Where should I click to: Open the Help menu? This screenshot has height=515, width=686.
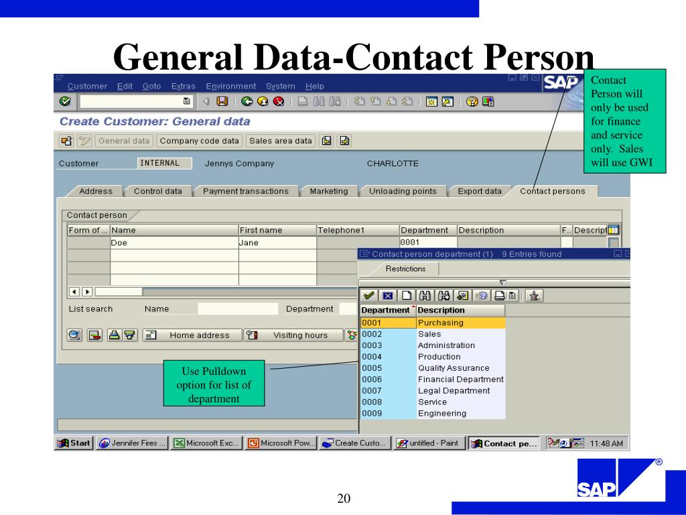(x=315, y=87)
